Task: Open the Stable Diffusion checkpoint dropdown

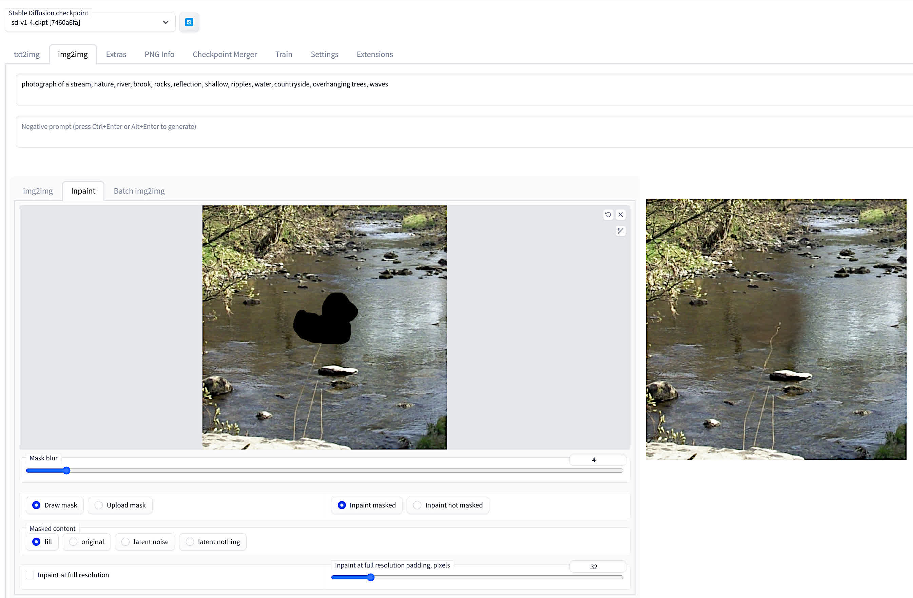Action: pyautogui.click(x=90, y=22)
